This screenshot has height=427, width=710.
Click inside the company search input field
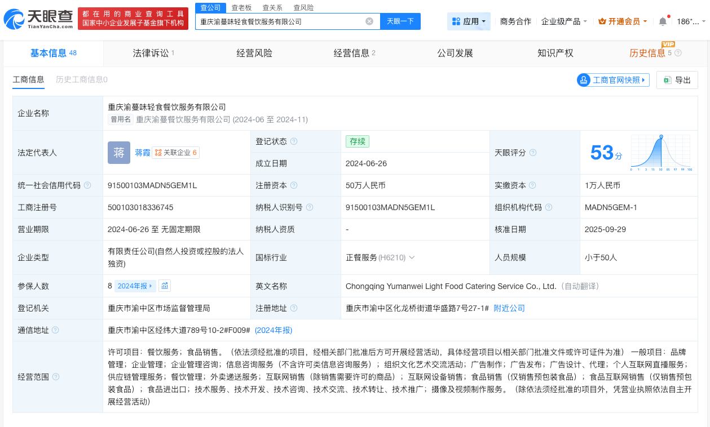(x=282, y=21)
